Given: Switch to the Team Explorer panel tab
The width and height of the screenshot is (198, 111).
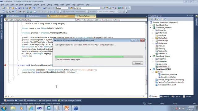Looking at the screenshot, I should pos(165,97).
